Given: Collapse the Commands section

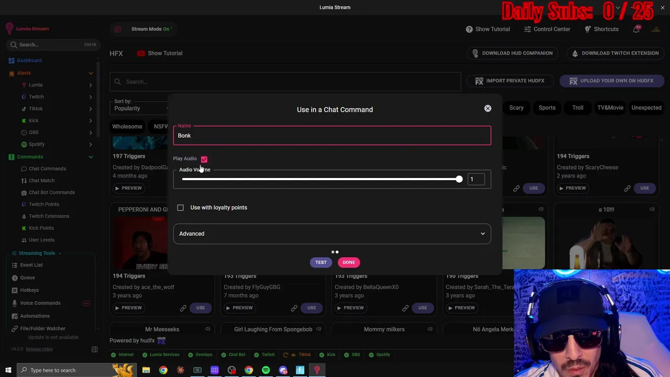Looking at the screenshot, I should pyautogui.click(x=91, y=157).
